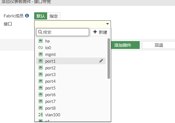Click the port8 interface icon
The height and width of the screenshot is (123, 175).
point(40,108)
